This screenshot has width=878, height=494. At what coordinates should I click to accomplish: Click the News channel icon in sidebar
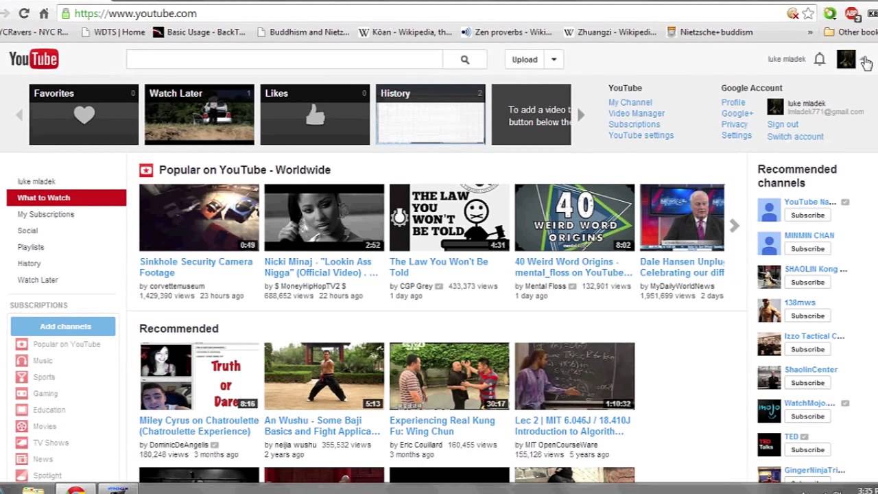(x=22, y=460)
